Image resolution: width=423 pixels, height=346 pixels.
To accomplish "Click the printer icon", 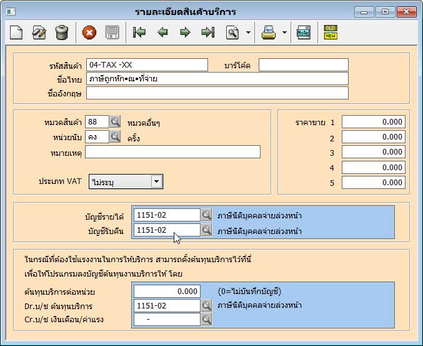I will 269,33.
